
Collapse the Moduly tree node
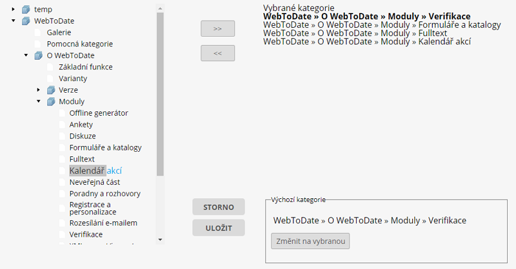[x=39, y=102]
